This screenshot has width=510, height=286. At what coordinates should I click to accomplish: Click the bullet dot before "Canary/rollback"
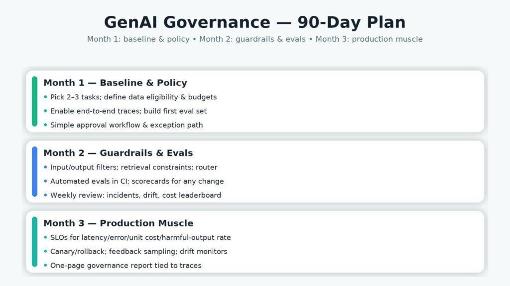pyautogui.click(x=45, y=252)
